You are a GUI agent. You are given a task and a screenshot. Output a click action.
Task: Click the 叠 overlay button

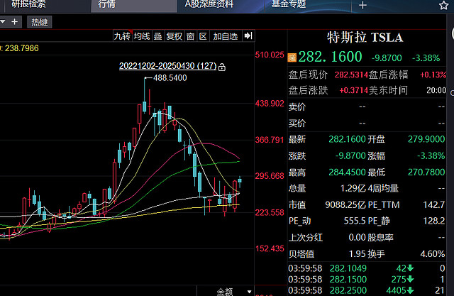coord(157,36)
